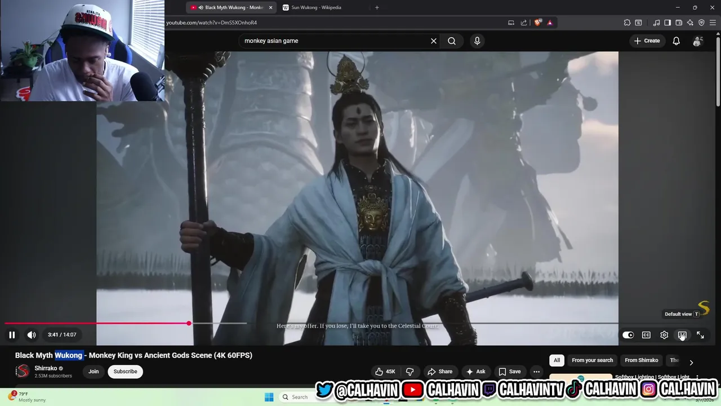Image resolution: width=721 pixels, height=406 pixels.
Task: Open Shirrako channel avatar
Action: pyautogui.click(x=23, y=371)
